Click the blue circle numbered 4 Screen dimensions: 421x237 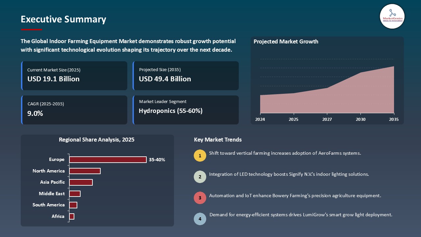tap(200, 219)
